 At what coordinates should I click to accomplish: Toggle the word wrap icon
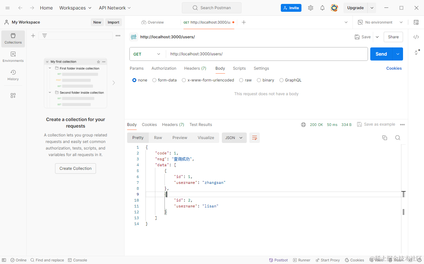(255, 138)
